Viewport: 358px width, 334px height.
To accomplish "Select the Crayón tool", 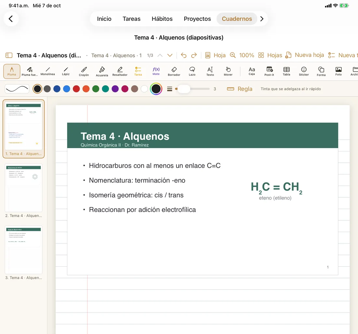I will point(84,71).
